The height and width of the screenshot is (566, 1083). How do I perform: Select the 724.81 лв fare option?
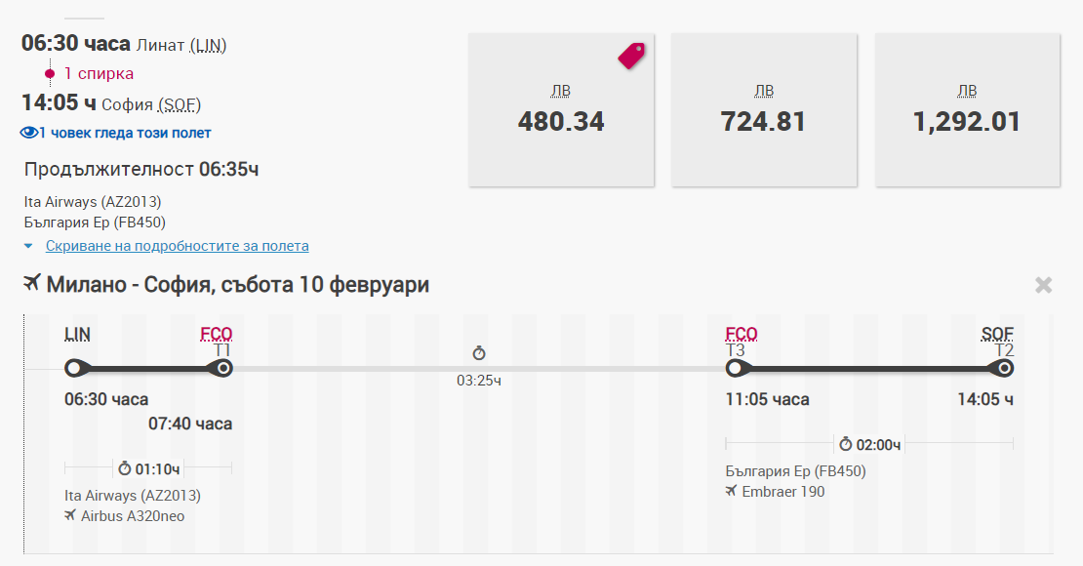pyautogui.click(x=764, y=109)
